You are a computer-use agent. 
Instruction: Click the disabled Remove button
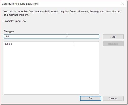(x=113, y=44)
